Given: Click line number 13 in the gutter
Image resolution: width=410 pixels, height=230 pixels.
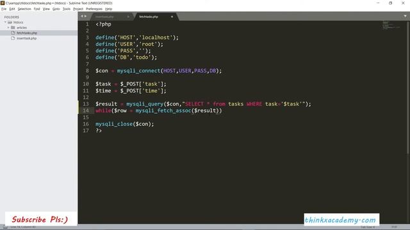Looking at the screenshot, I should pyautogui.click(x=86, y=104).
